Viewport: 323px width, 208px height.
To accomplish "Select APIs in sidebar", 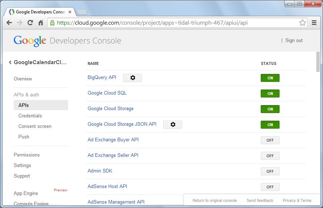I will pyautogui.click(x=41, y=105).
